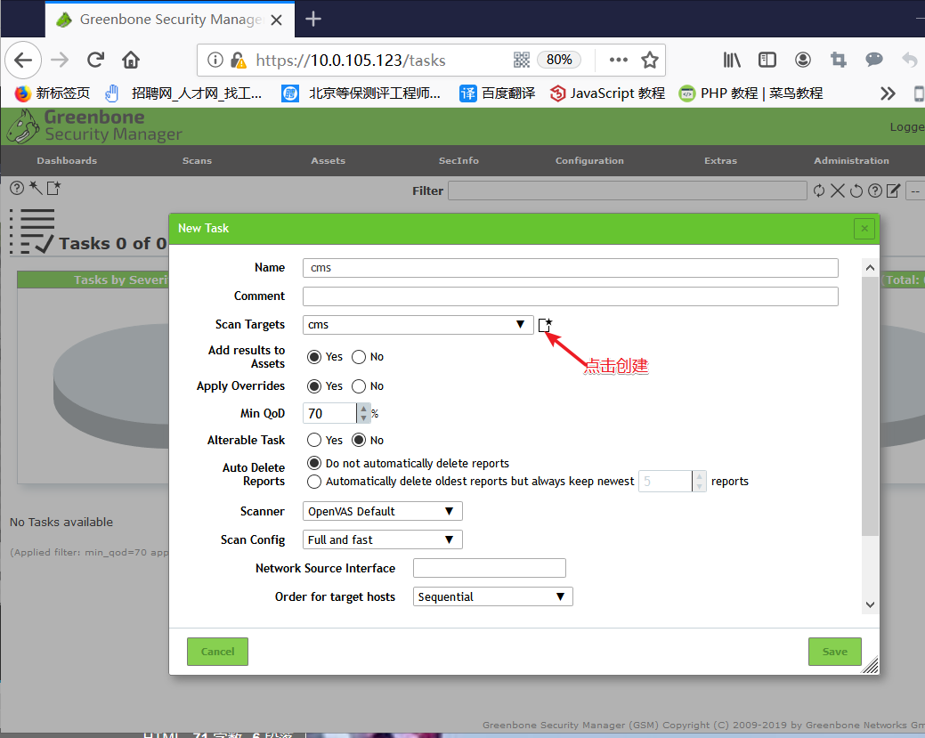The image size is (925, 738).
Task: Open the 新标签页 bookmark
Action: pyautogui.click(x=52, y=93)
